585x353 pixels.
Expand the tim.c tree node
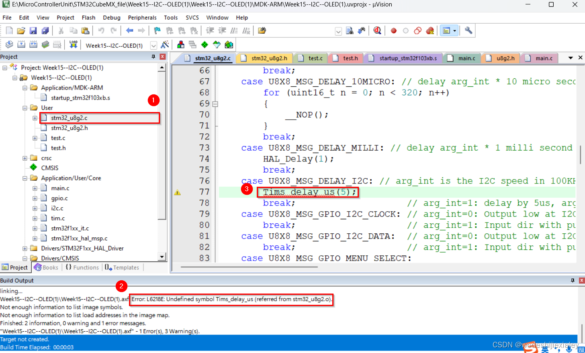coord(35,218)
